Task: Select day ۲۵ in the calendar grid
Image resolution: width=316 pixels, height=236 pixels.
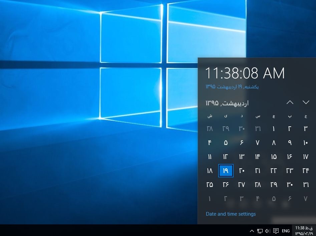Action: point(210,185)
